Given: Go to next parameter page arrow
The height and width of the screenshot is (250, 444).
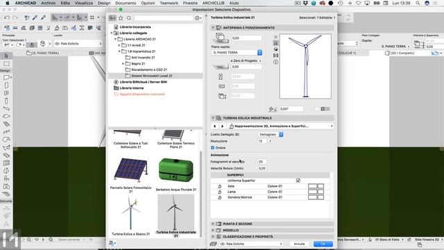Looking at the screenshot, I should pyautogui.click(x=222, y=126).
